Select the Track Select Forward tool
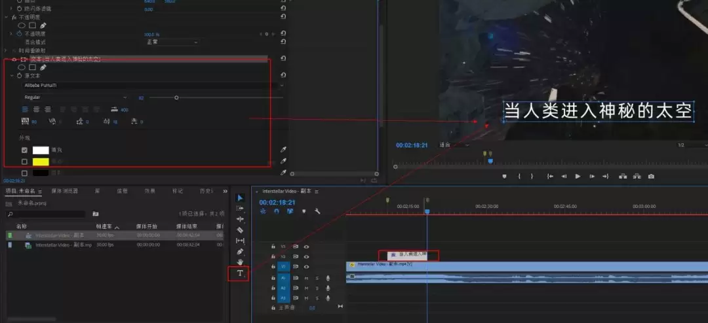The width and height of the screenshot is (708, 323). coord(240,209)
